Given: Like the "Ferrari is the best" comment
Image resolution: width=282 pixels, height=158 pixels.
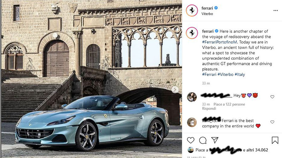Looking at the screenshot, I should point(272,122).
